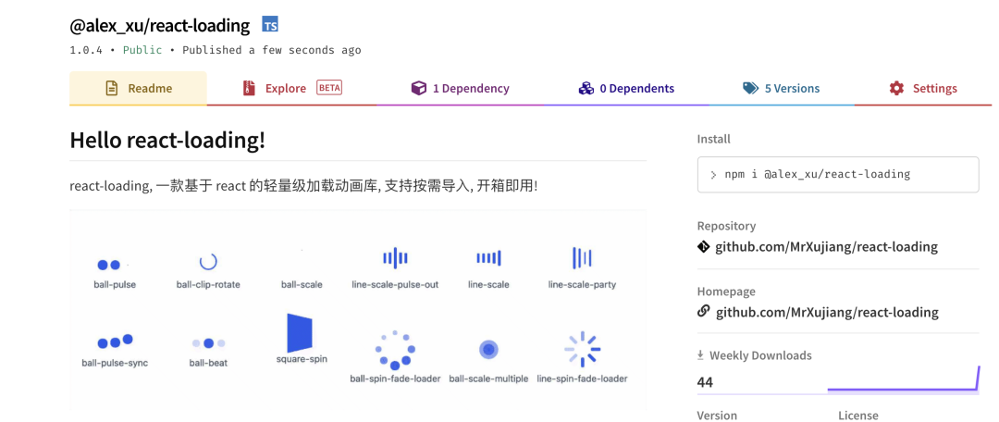999x422 pixels.
Task: Open the Explore BETA tab
Action: point(291,89)
